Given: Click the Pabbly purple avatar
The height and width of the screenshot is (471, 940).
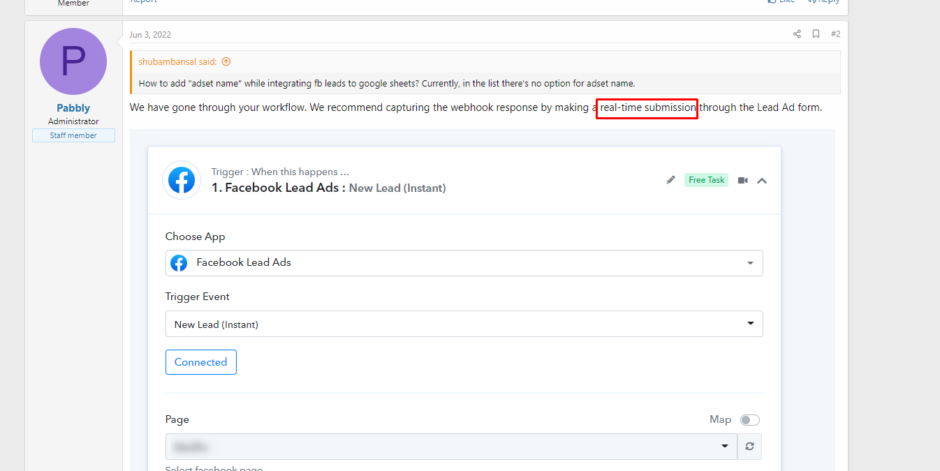Looking at the screenshot, I should pos(73,61).
